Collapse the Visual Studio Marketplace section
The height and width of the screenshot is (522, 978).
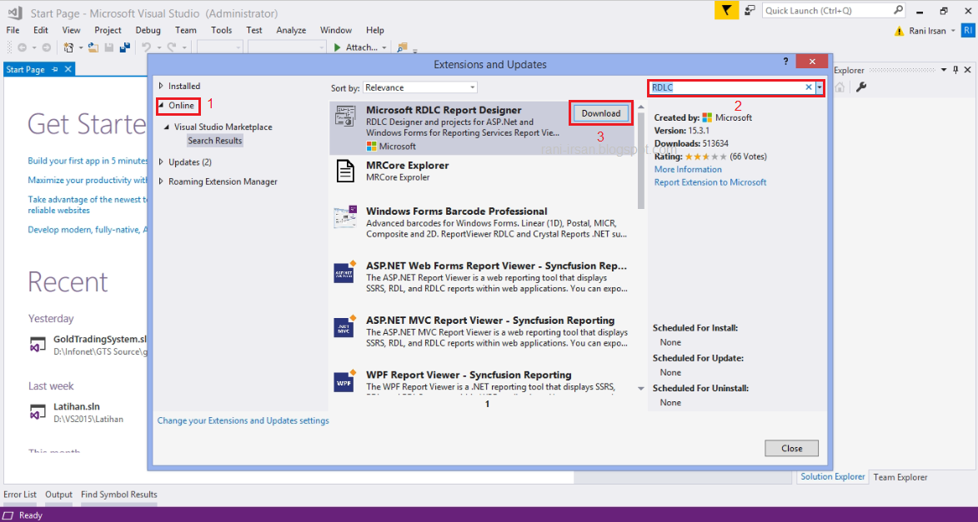[x=167, y=127]
